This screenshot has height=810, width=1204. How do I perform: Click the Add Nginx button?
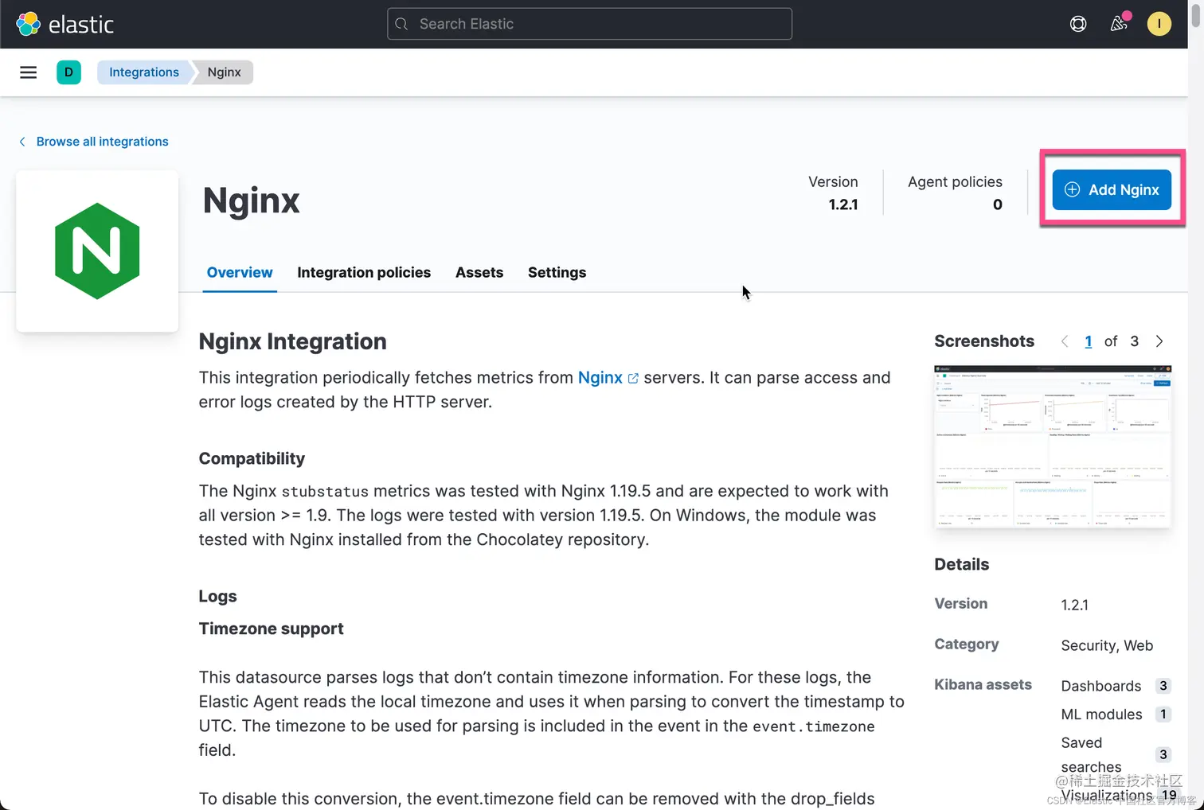pos(1112,189)
